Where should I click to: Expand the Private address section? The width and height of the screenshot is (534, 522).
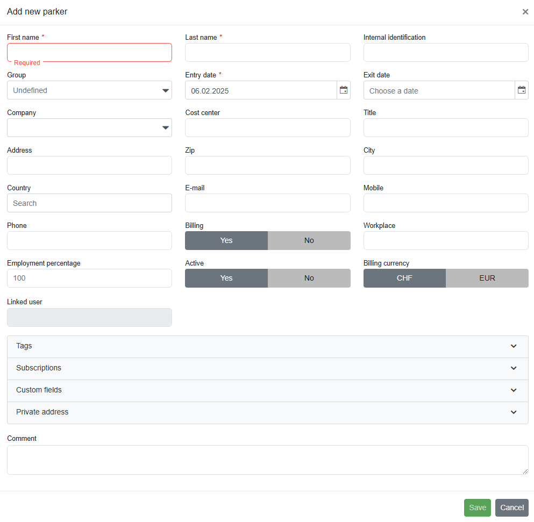coord(268,412)
